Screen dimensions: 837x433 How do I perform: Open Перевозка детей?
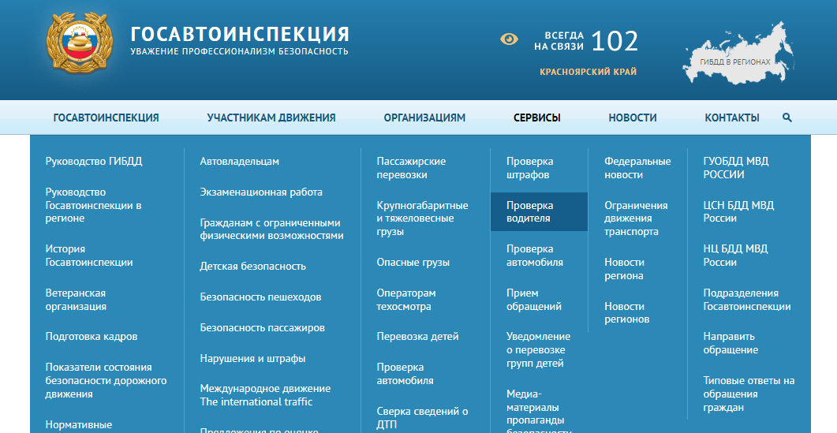pyautogui.click(x=417, y=336)
